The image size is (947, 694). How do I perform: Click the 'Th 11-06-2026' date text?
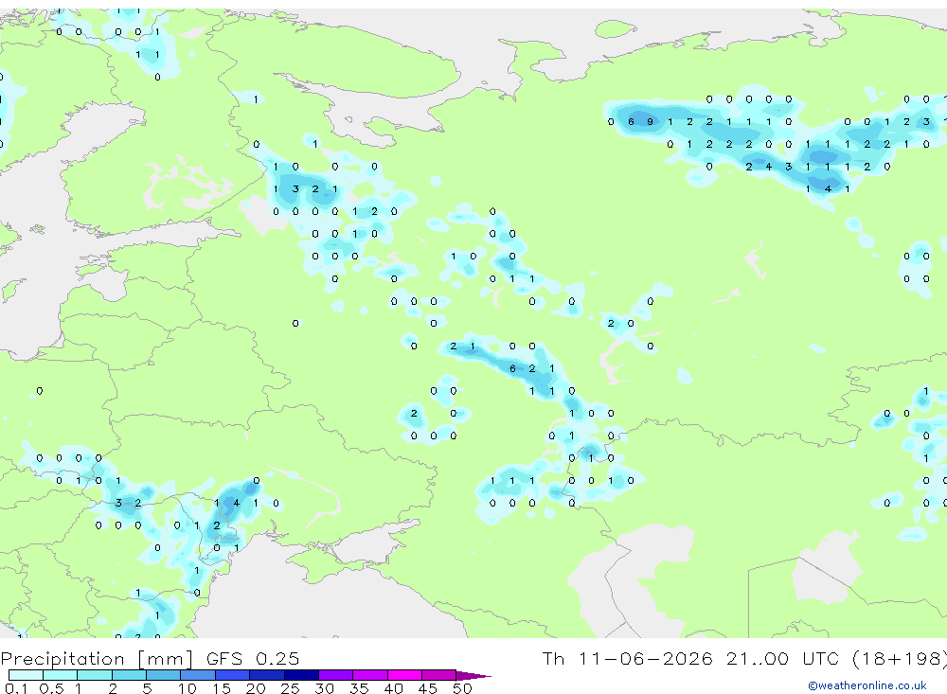click(x=628, y=658)
